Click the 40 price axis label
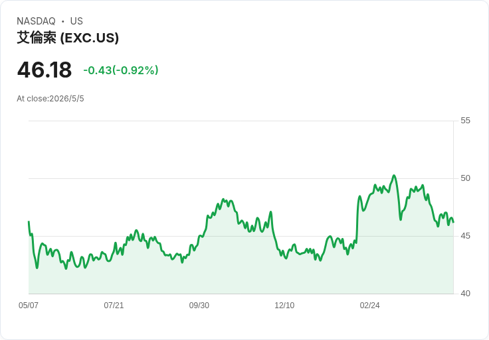This screenshot has width=489, height=340. click(x=465, y=294)
